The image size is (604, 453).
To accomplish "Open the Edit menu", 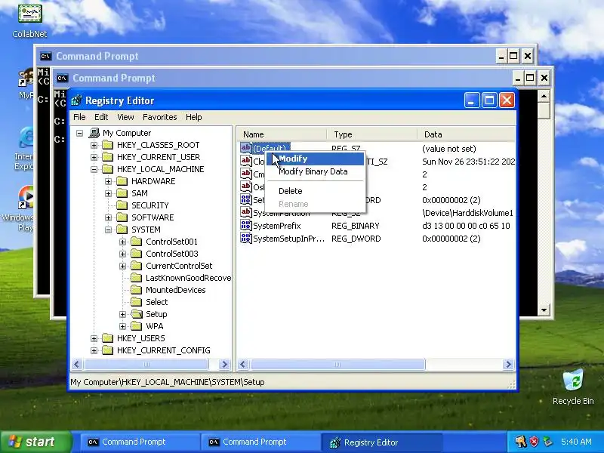I will 101,117.
